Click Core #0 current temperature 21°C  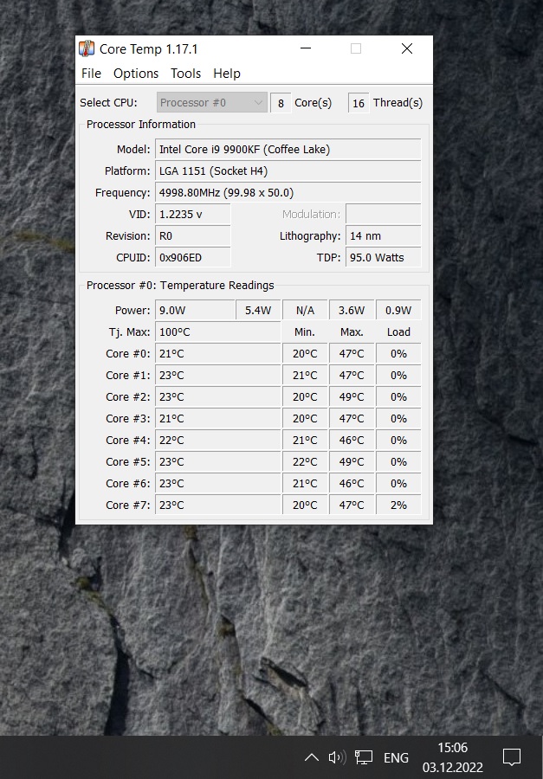point(217,354)
